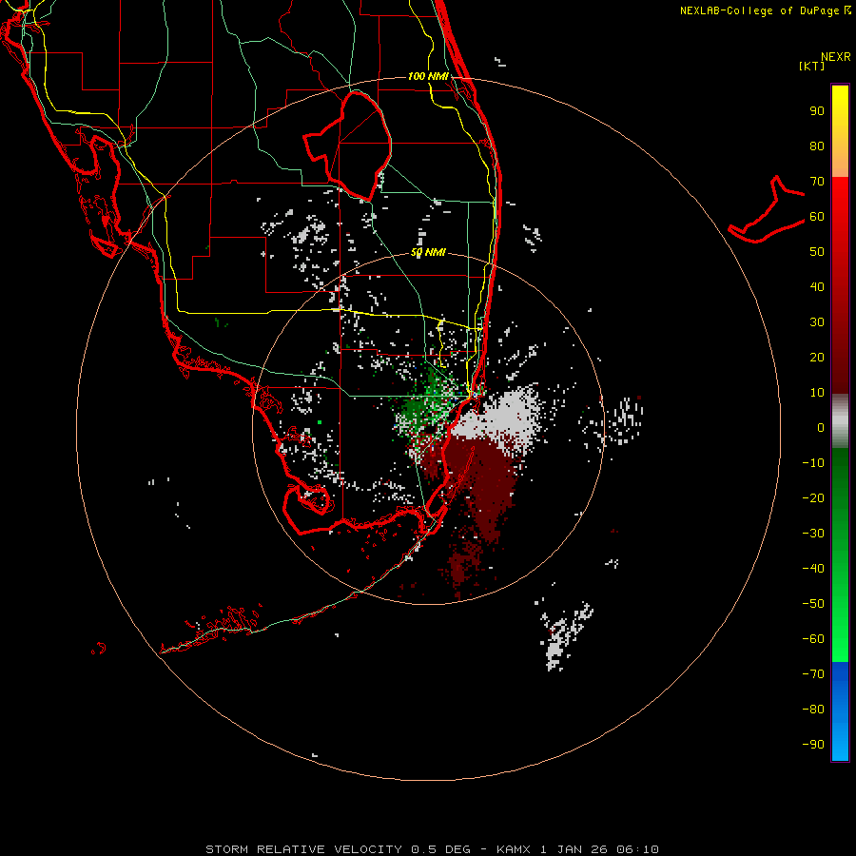The height and width of the screenshot is (856, 856).
Task: Click the -10 value on the velocity scale
Action: pyautogui.click(x=813, y=463)
